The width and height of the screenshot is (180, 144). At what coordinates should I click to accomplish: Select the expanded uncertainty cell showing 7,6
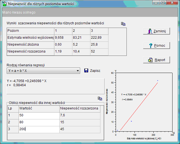click(79, 115)
